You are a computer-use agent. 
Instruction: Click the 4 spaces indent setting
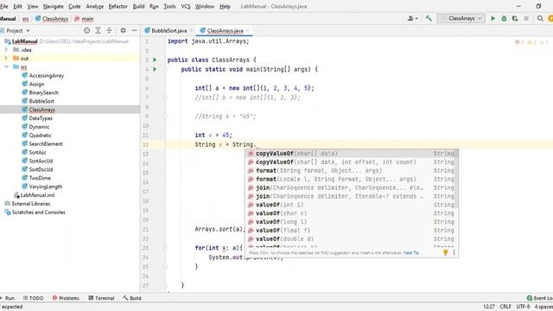pos(543,307)
